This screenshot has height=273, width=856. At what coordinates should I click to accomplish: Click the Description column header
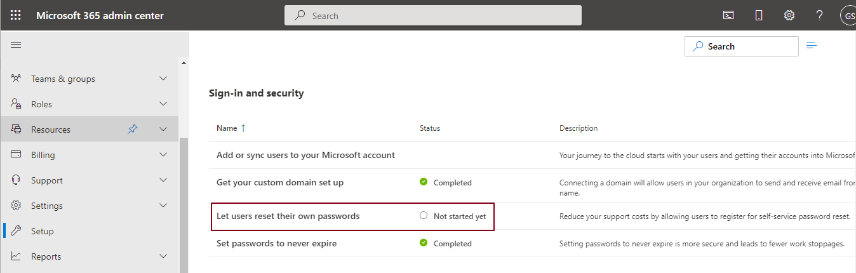pyautogui.click(x=578, y=128)
